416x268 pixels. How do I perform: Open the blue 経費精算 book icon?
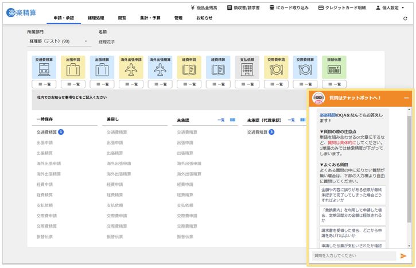coord(218,69)
